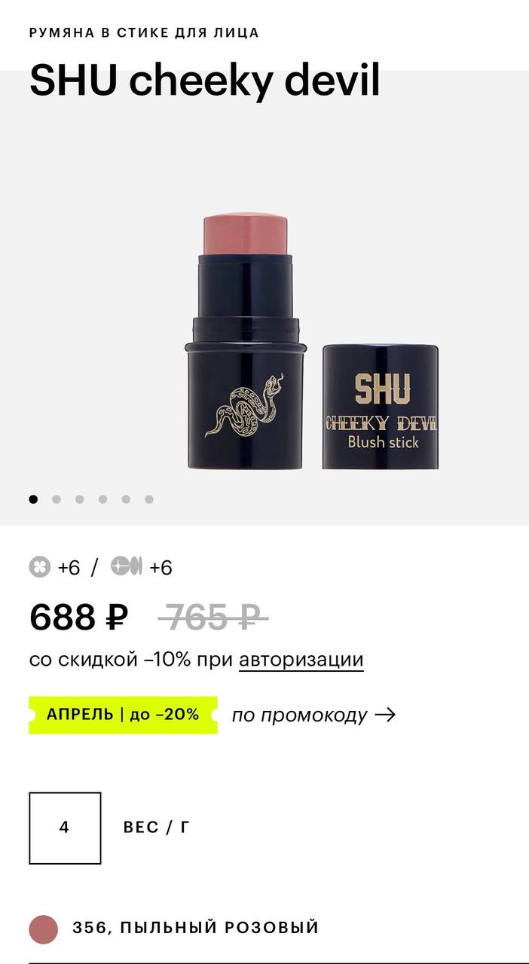Screen dimensions: 529x964
Task: Jump to the third image dot
Action: pos(80,499)
